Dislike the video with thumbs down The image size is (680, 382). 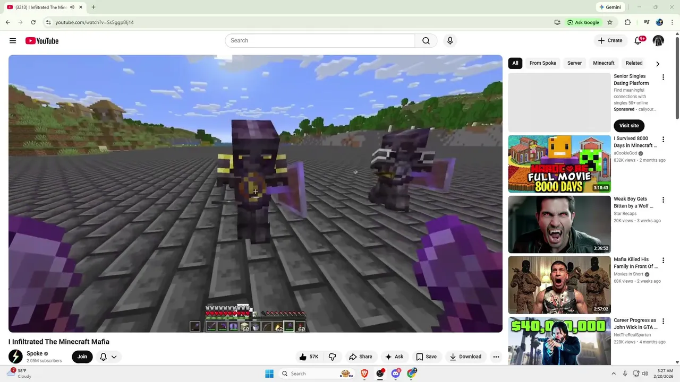pos(333,357)
